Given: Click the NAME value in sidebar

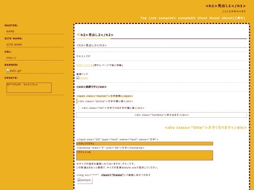Looking at the screenshot, I should coord(10,31).
